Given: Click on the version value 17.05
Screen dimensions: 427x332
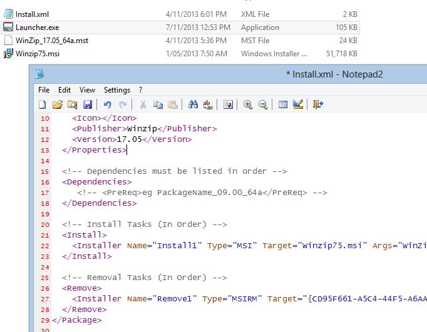Looking at the screenshot, I should [x=130, y=139].
